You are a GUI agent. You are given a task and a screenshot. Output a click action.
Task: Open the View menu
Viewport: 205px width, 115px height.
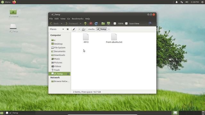pyautogui.click(x=63, y=19)
